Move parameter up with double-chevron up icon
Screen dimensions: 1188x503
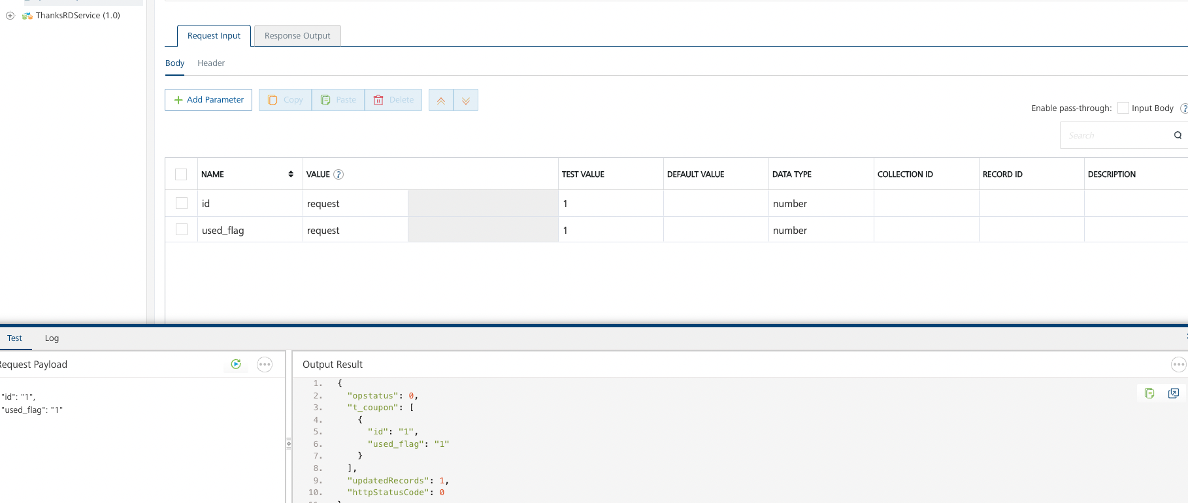coord(441,100)
